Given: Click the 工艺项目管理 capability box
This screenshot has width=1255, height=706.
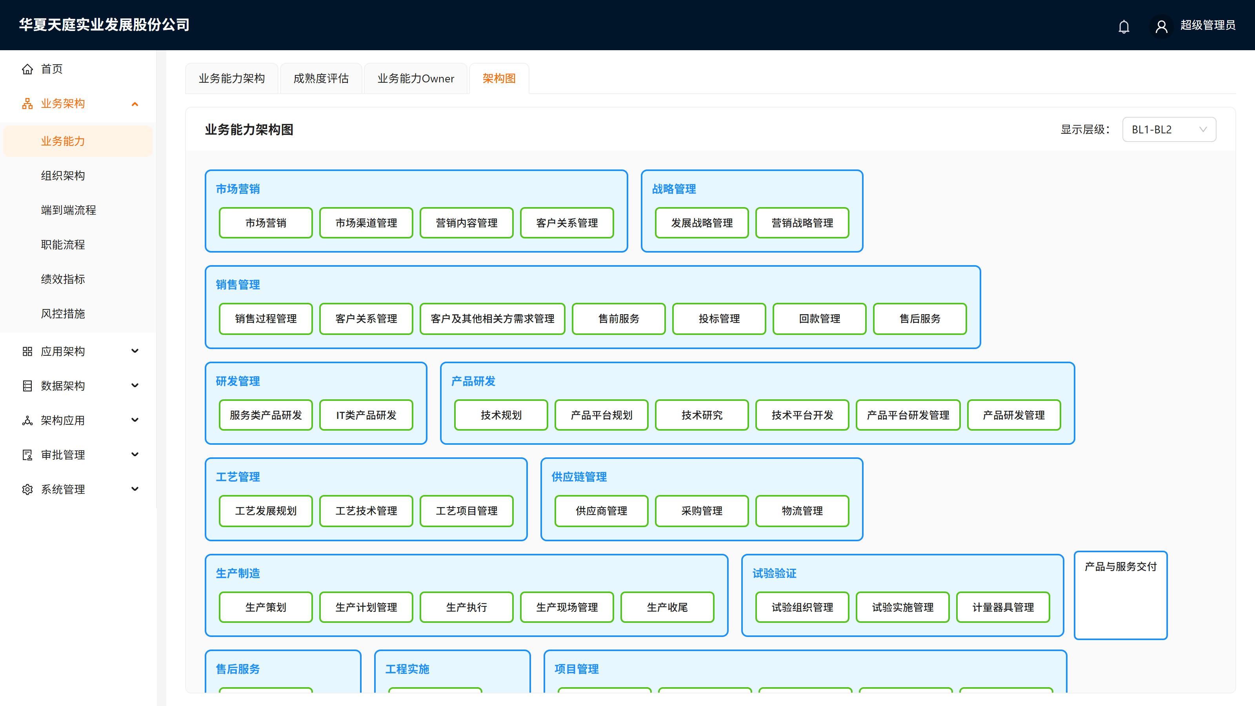Looking at the screenshot, I should (x=466, y=511).
